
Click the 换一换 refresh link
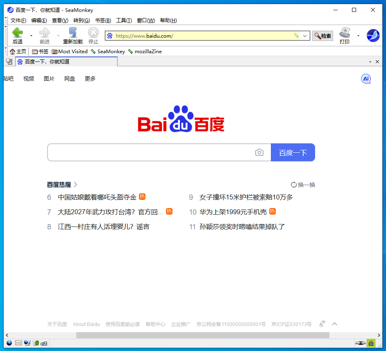pyautogui.click(x=303, y=185)
